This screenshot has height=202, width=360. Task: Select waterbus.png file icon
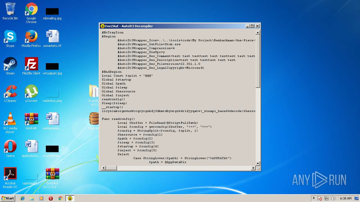(x=52, y=96)
